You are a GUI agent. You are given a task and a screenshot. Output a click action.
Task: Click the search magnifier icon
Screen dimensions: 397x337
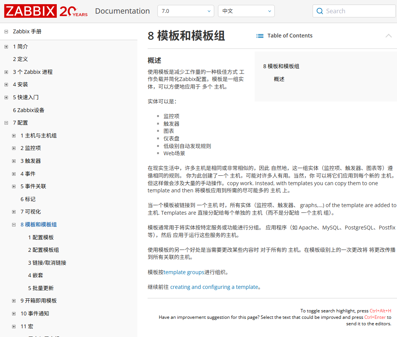pos(320,11)
